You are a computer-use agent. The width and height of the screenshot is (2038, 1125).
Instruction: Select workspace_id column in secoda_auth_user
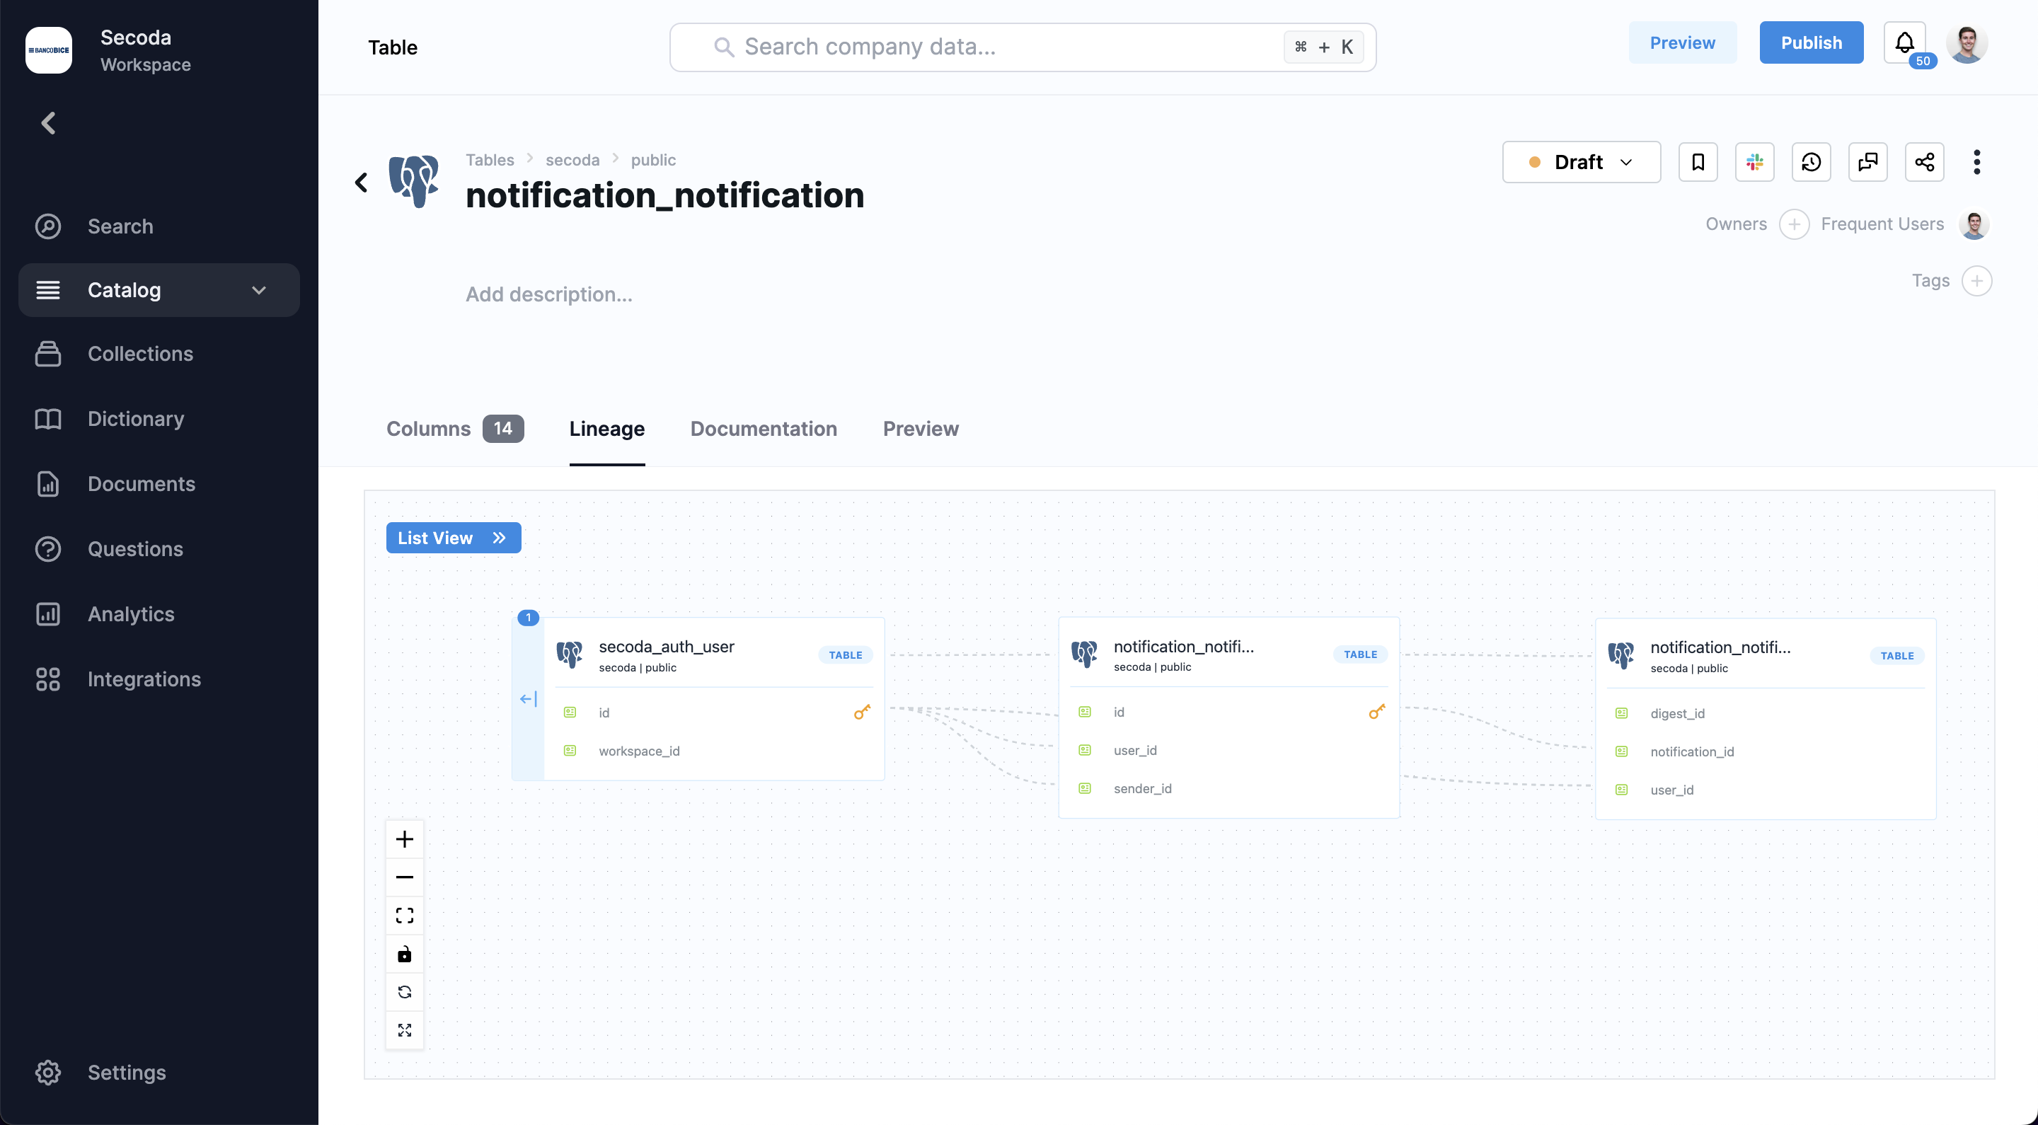(x=638, y=751)
